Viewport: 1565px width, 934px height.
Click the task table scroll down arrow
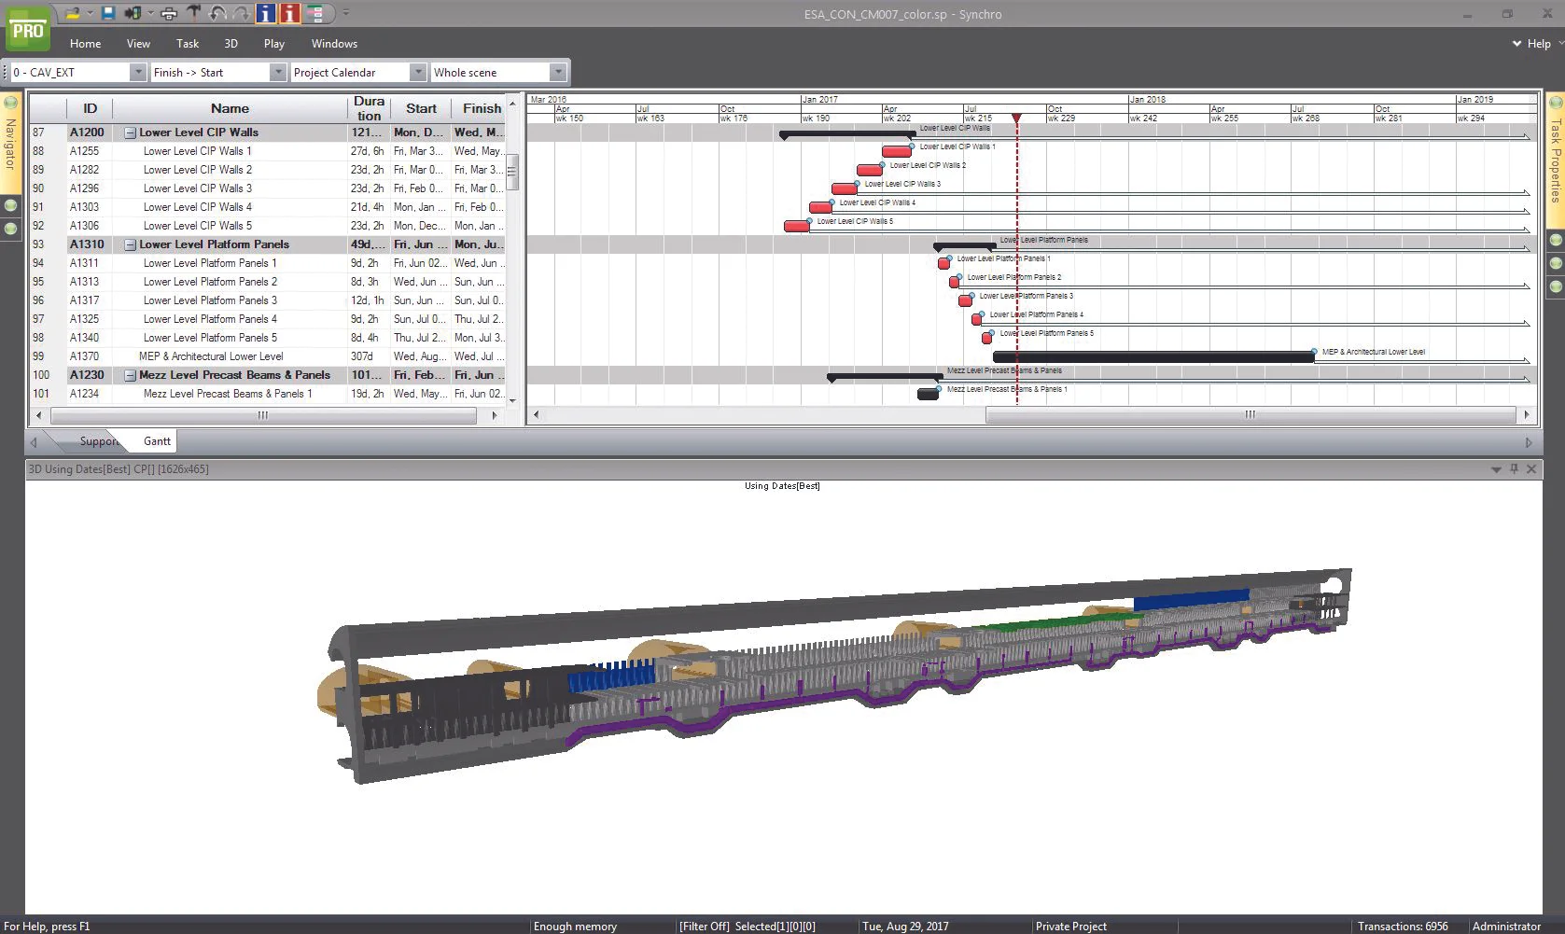(512, 399)
